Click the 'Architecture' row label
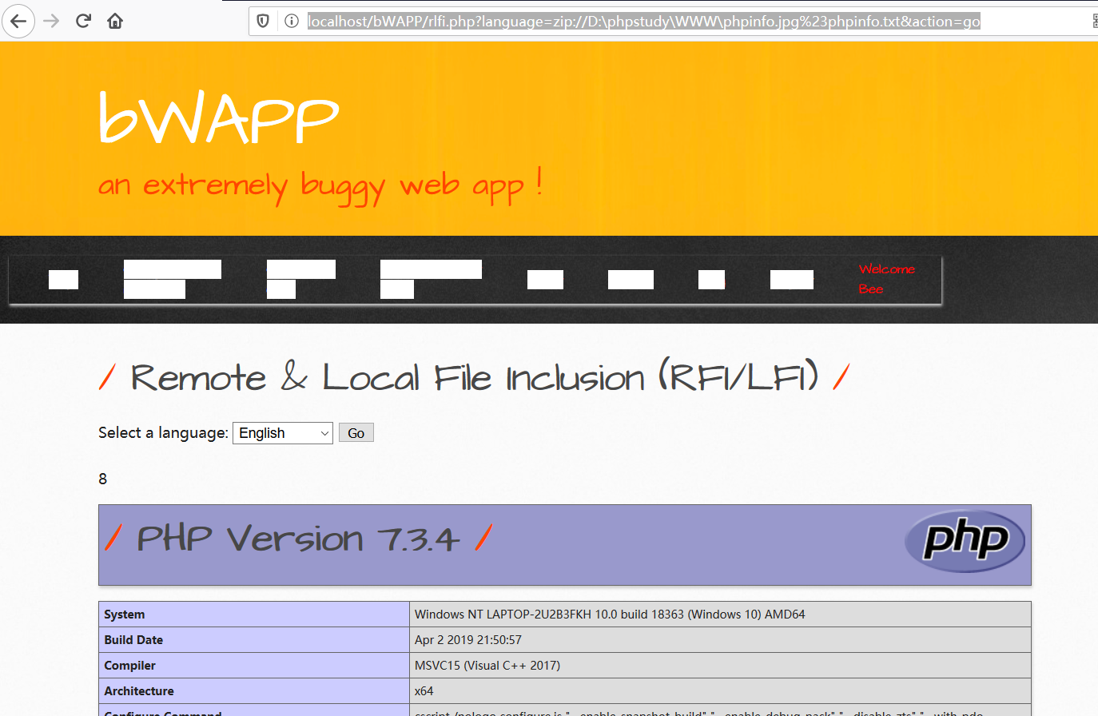This screenshot has width=1098, height=716. [139, 691]
